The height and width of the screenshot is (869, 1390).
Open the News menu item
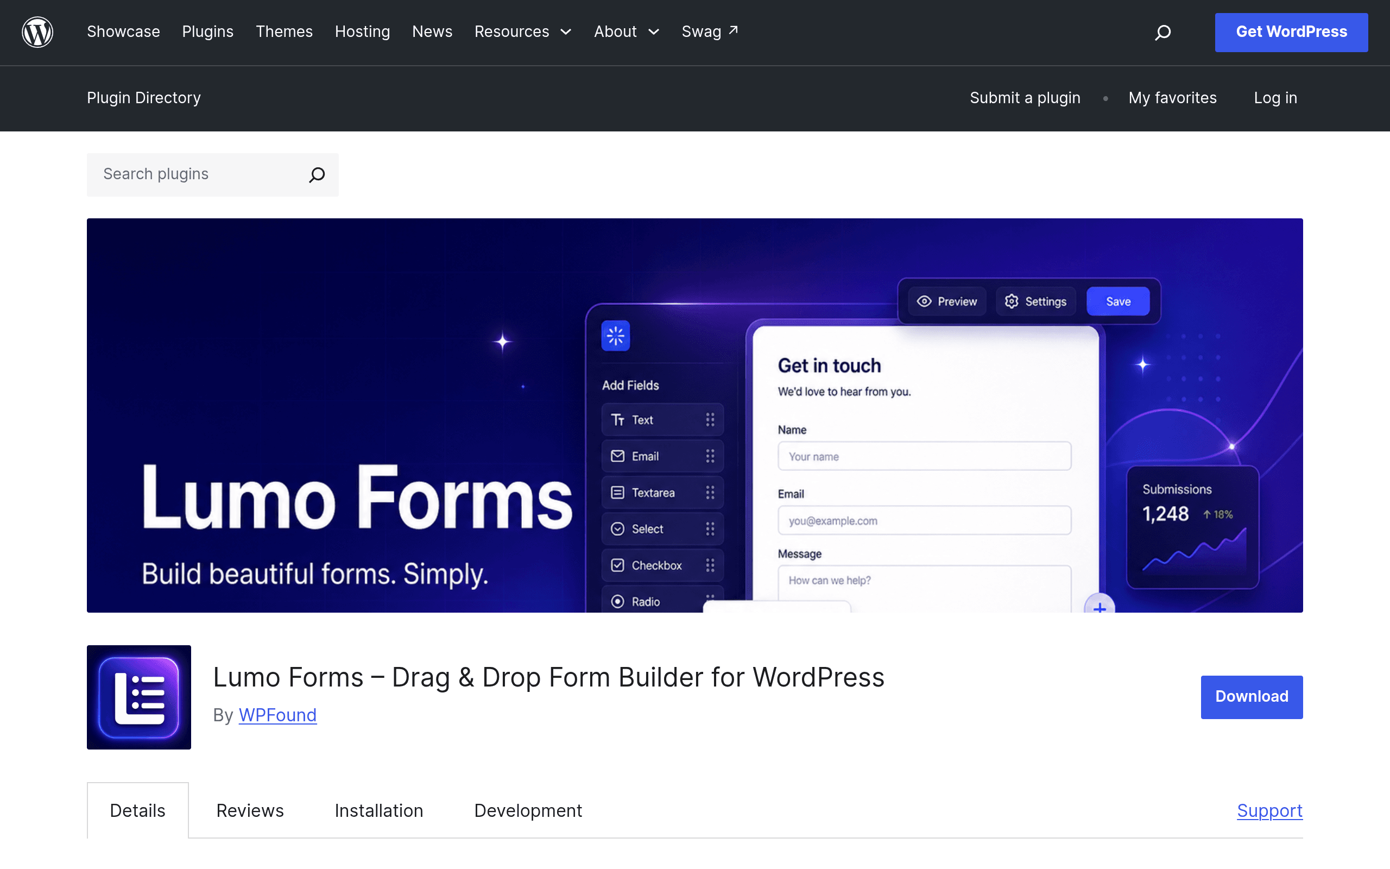point(433,32)
